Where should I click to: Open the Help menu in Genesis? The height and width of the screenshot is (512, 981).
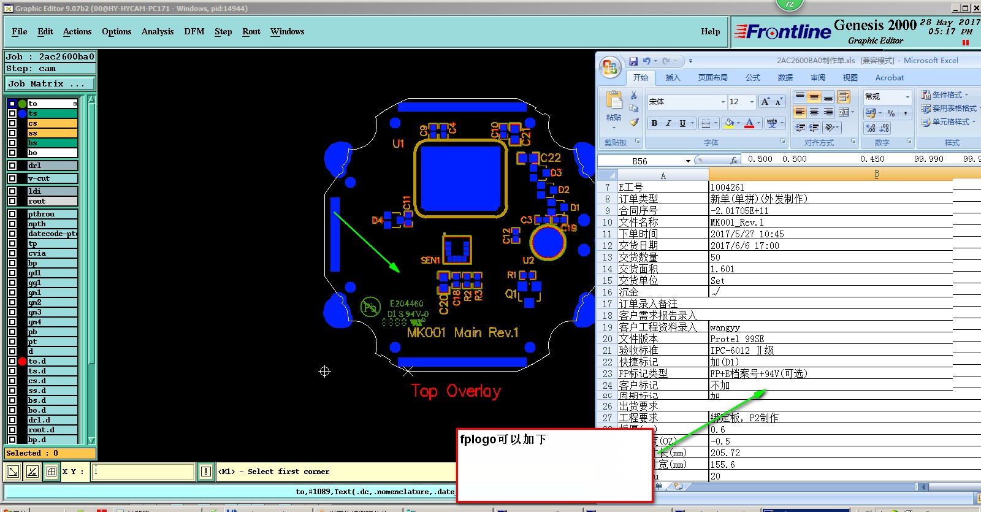click(x=711, y=31)
